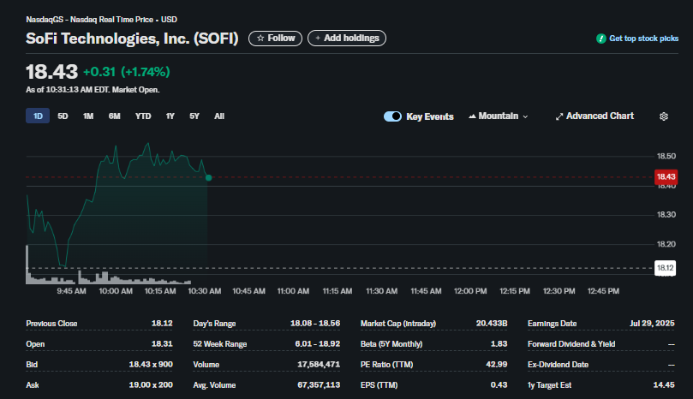Click the Avg. Volume value 67,357,113

(319, 384)
